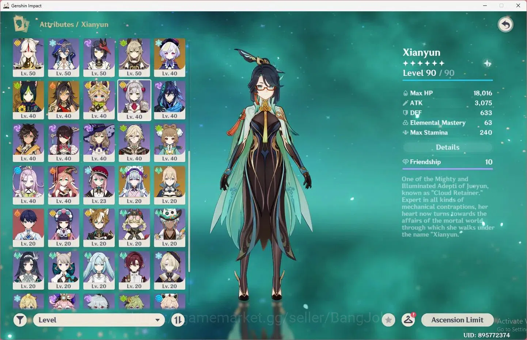Open the character archive cards icon
The image size is (527, 340).
click(21, 24)
